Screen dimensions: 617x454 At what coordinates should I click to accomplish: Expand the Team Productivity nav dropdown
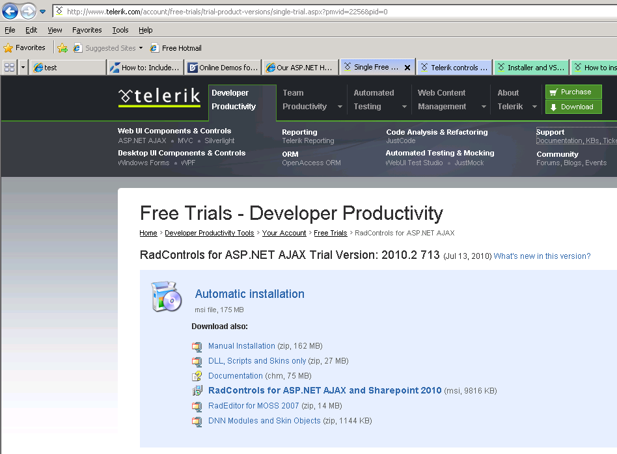(x=340, y=107)
